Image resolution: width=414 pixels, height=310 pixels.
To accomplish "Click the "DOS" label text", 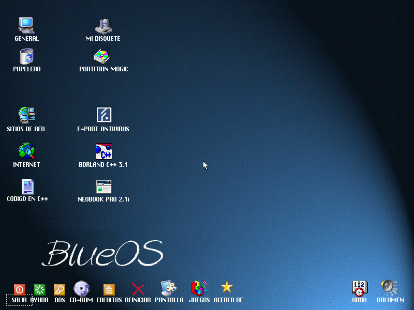I will coord(60,300).
